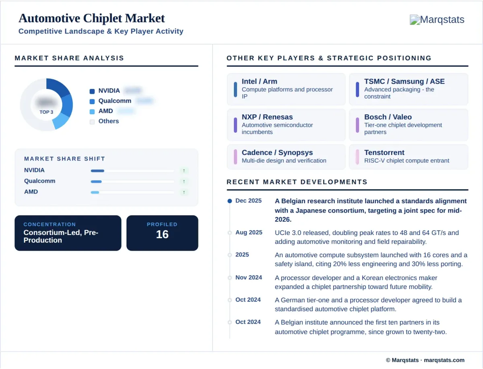
Task: Click the NVIDIA upward trend arrow icon
Action: pyautogui.click(x=184, y=171)
